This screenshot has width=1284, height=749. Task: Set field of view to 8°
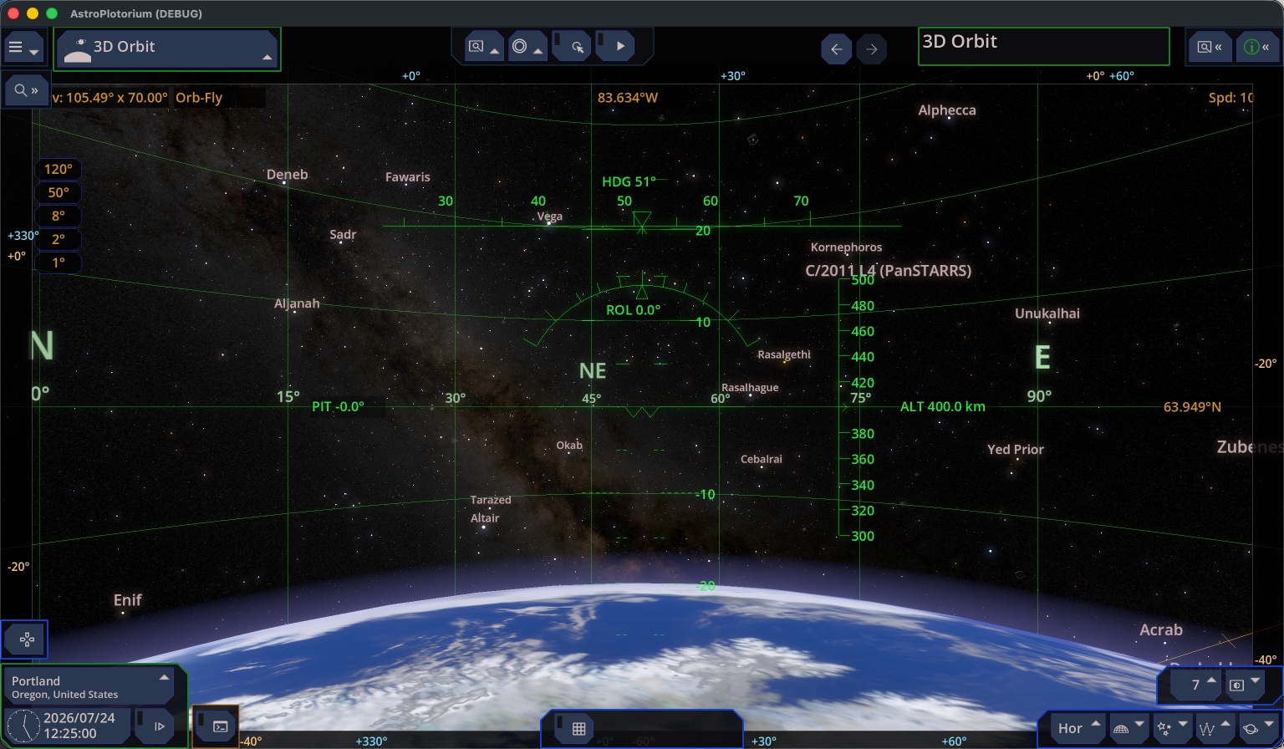[x=58, y=216]
